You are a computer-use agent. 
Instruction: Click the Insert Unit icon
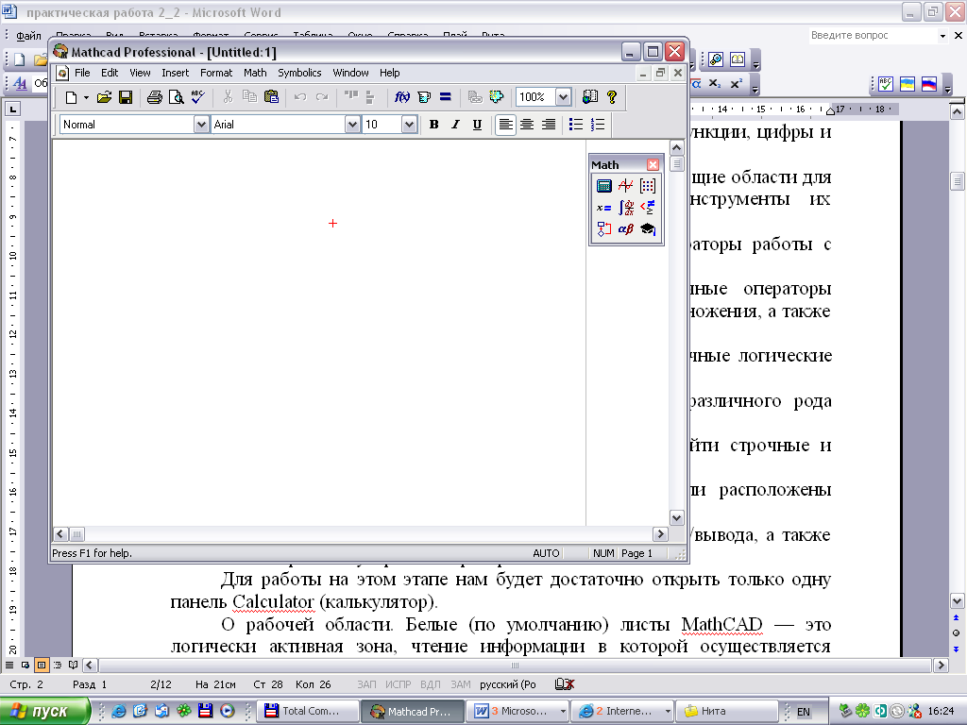coord(424,97)
